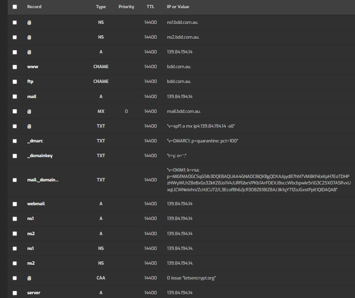Screen dimensions: 355x298
Task: Mark the webmail A record checkbox
Action: (x=15, y=204)
